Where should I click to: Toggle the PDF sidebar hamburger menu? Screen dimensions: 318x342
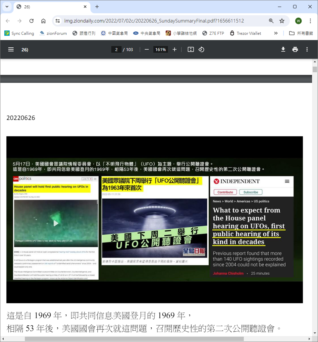11,49
